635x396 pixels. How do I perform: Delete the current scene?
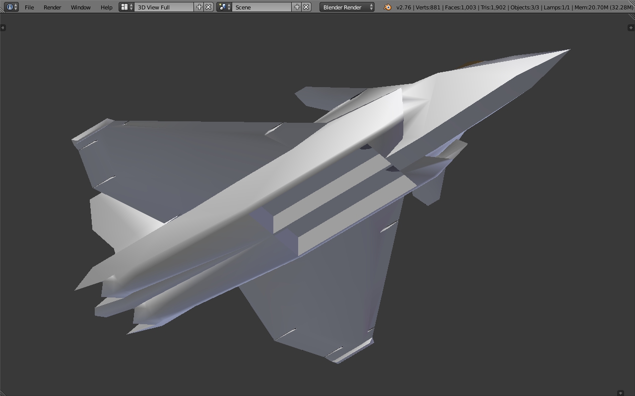(x=306, y=7)
